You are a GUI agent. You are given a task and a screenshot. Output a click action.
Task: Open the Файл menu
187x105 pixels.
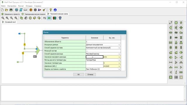3,6
